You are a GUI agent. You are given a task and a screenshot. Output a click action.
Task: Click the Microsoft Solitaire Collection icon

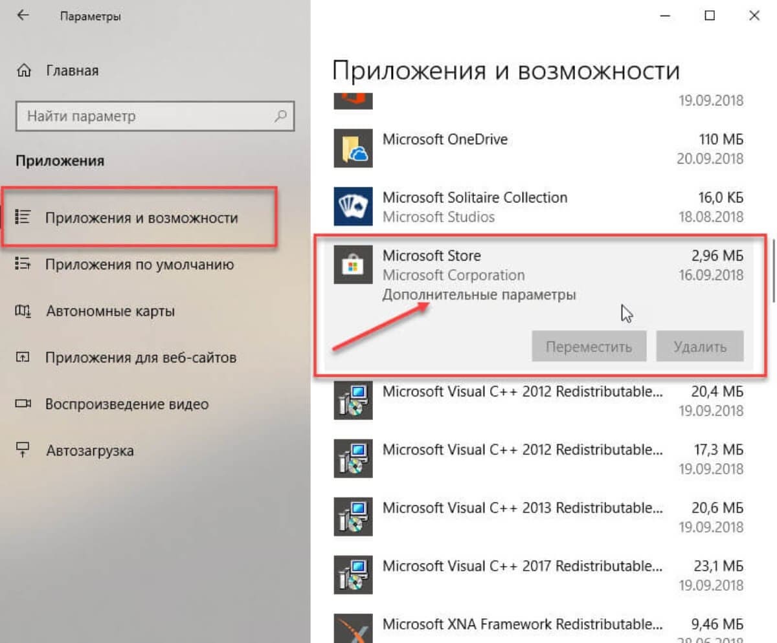point(353,206)
